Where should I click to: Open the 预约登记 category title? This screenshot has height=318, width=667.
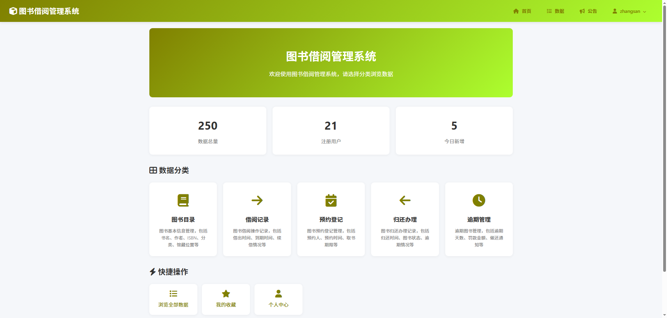331,220
